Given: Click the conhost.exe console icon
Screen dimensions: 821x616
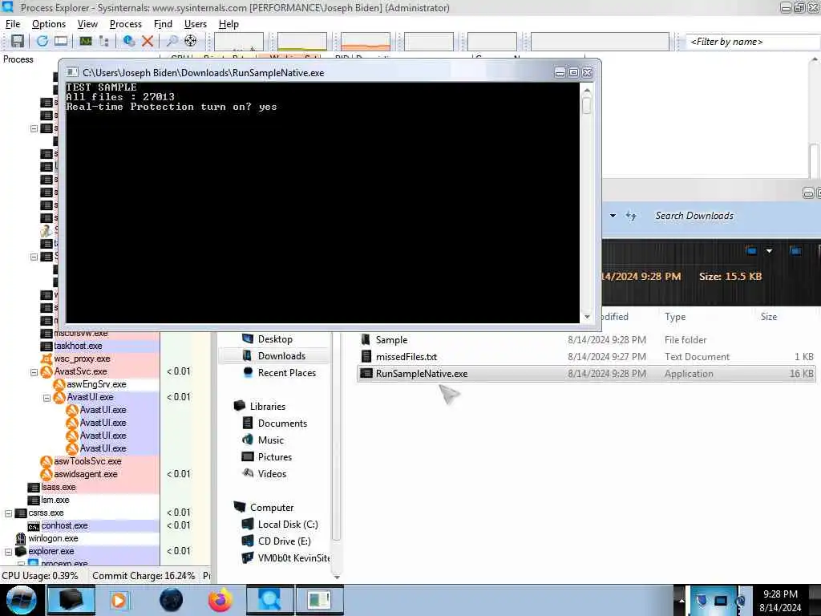Looking at the screenshot, I should 34,526.
